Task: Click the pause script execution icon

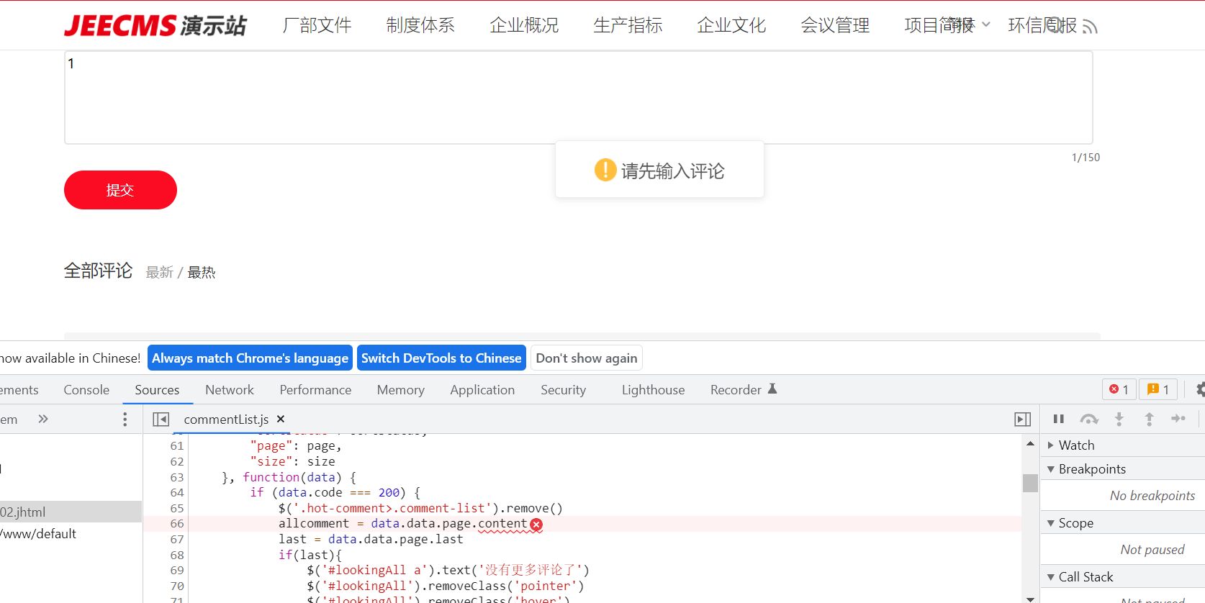Action: 1058,419
